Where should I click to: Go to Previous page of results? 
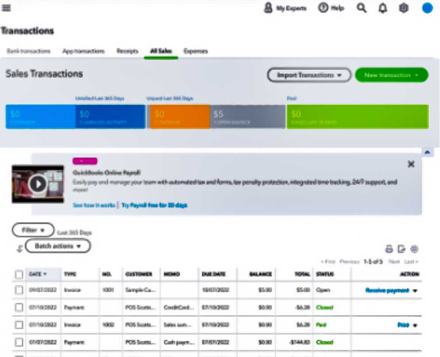pos(349,262)
